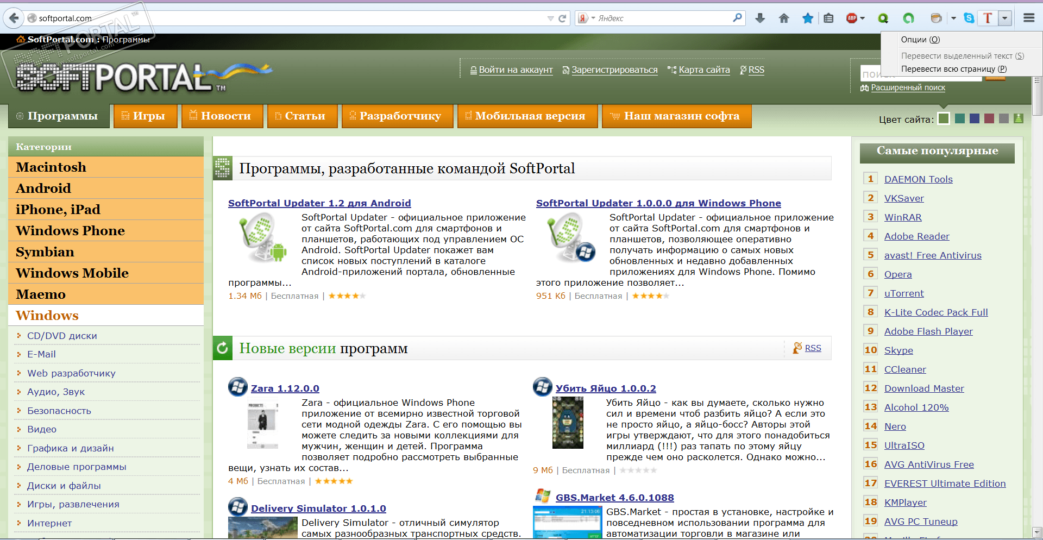Go back using the browser back arrow
Image resolution: width=1043 pixels, height=540 pixels.
[14, 18]
